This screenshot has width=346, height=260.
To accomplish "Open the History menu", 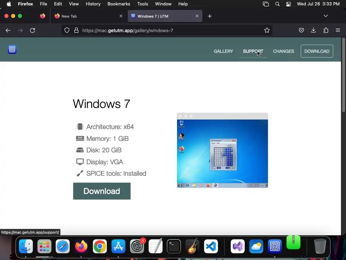I will 93,4.
